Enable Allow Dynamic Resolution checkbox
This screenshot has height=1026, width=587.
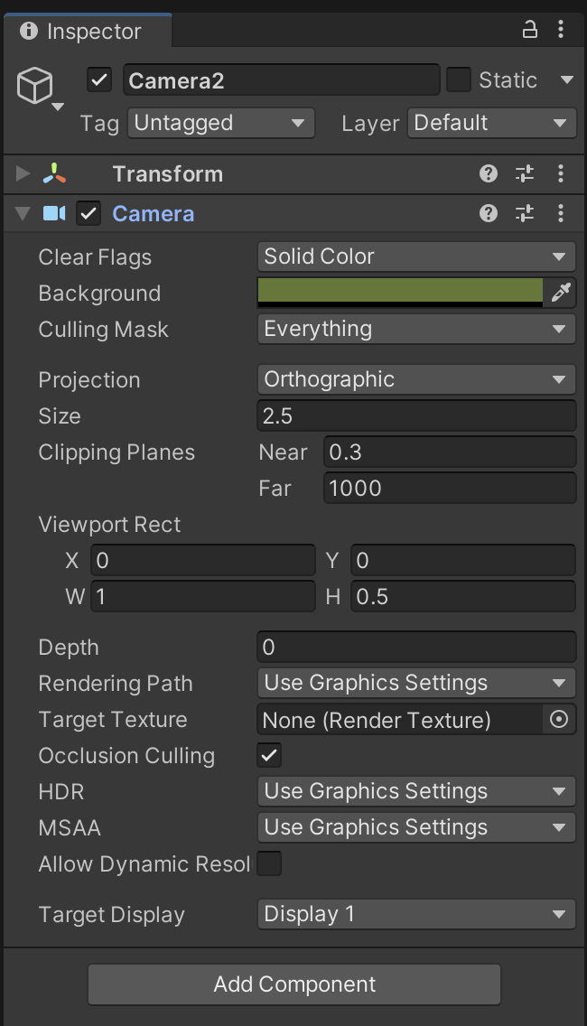(269, 864)
